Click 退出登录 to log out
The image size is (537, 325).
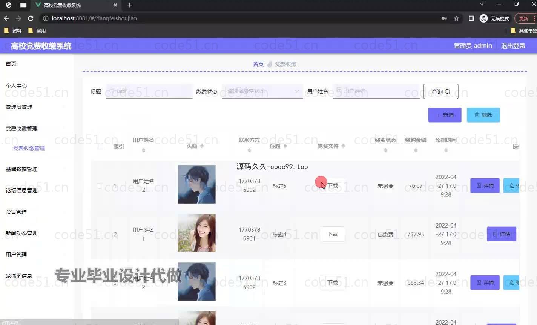tap(513, 46)
